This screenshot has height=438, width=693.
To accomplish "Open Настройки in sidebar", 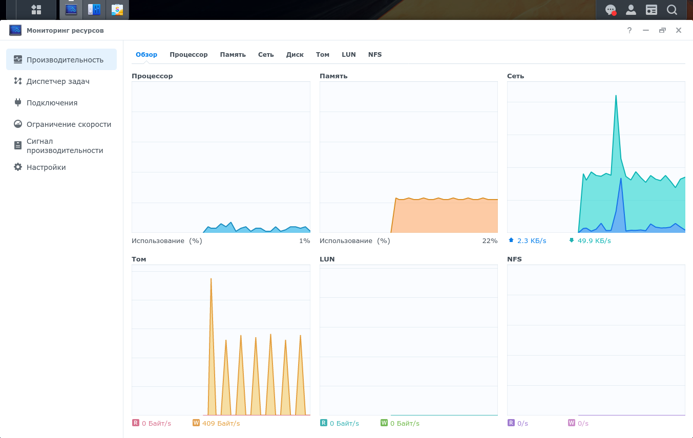I will point(61,167).
